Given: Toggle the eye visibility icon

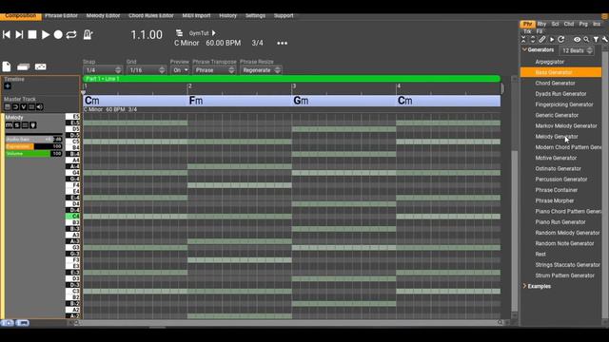Looking at the screenshot, I should point(578,39).
